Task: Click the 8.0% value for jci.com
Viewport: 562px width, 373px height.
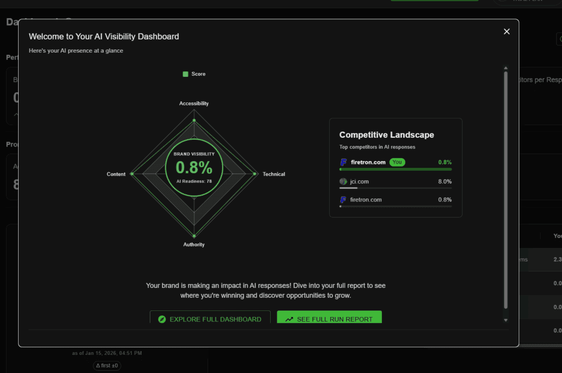Action: pos(445,182)
